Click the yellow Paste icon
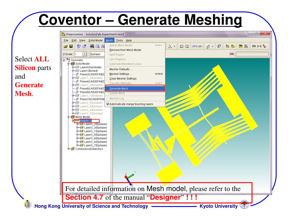The width and height of the screenshot is (288, 216). [233, 46]
